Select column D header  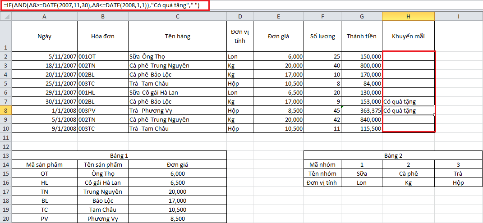239,17
